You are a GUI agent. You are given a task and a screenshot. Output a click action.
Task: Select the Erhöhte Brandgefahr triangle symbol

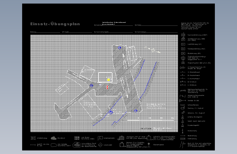tap(183, 117)
